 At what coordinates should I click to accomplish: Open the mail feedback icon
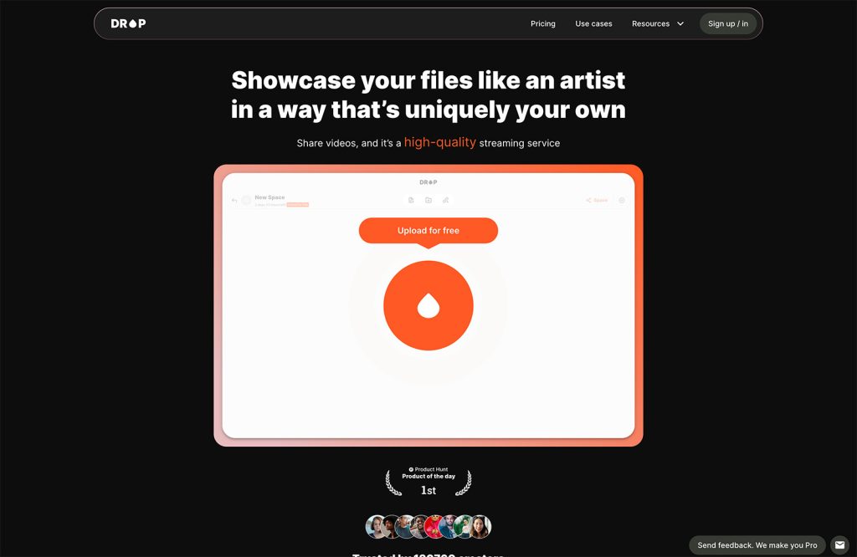coord(840,545)
